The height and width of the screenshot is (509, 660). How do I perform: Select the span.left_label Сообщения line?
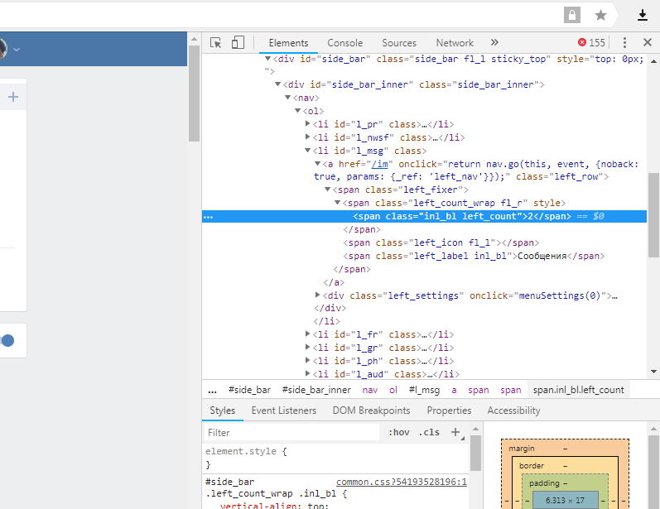tap(474, 257)
